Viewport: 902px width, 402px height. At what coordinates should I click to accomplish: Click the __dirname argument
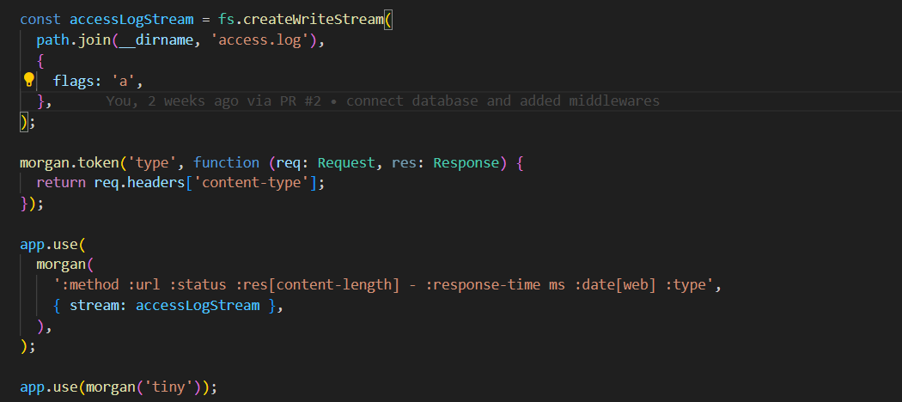pyautogui.click(x=155, y=40)
